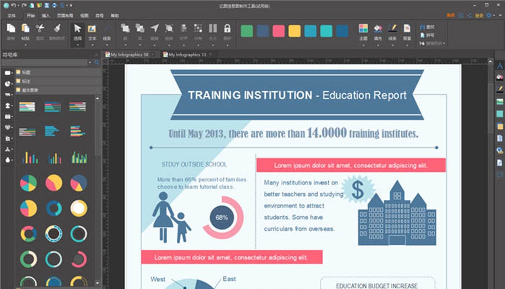Expand the dropdown under Paste
This screenshot has width=505, height=289.
(25, 45)
